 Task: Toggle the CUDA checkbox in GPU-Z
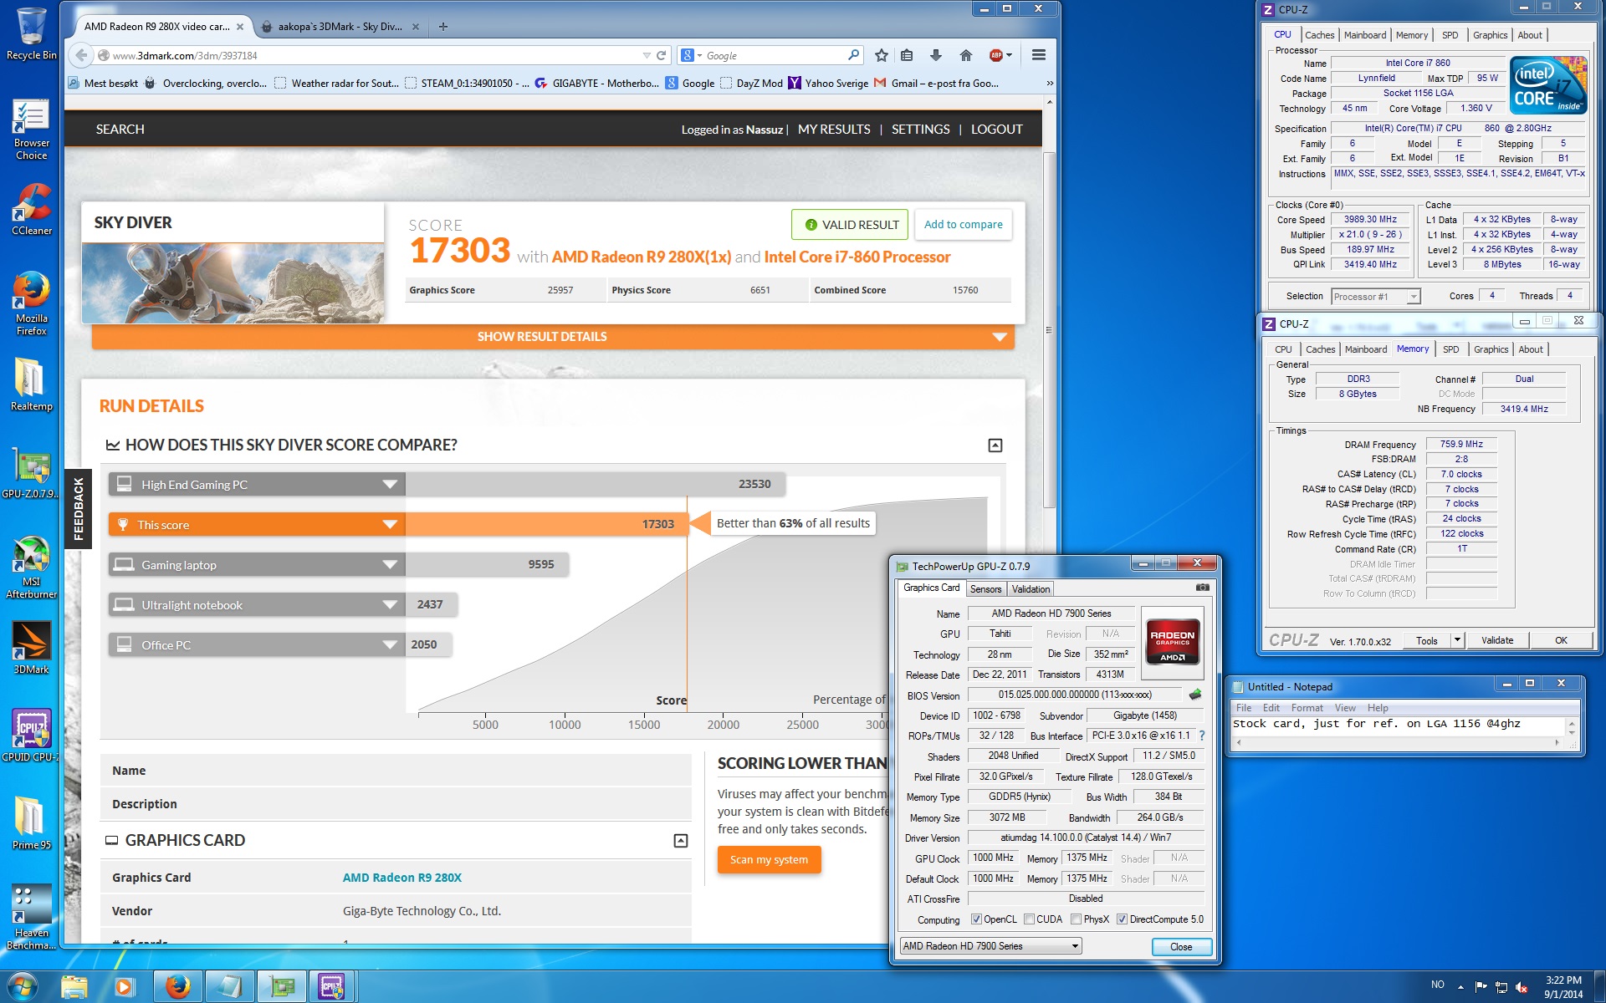[x=1029, y=919]
